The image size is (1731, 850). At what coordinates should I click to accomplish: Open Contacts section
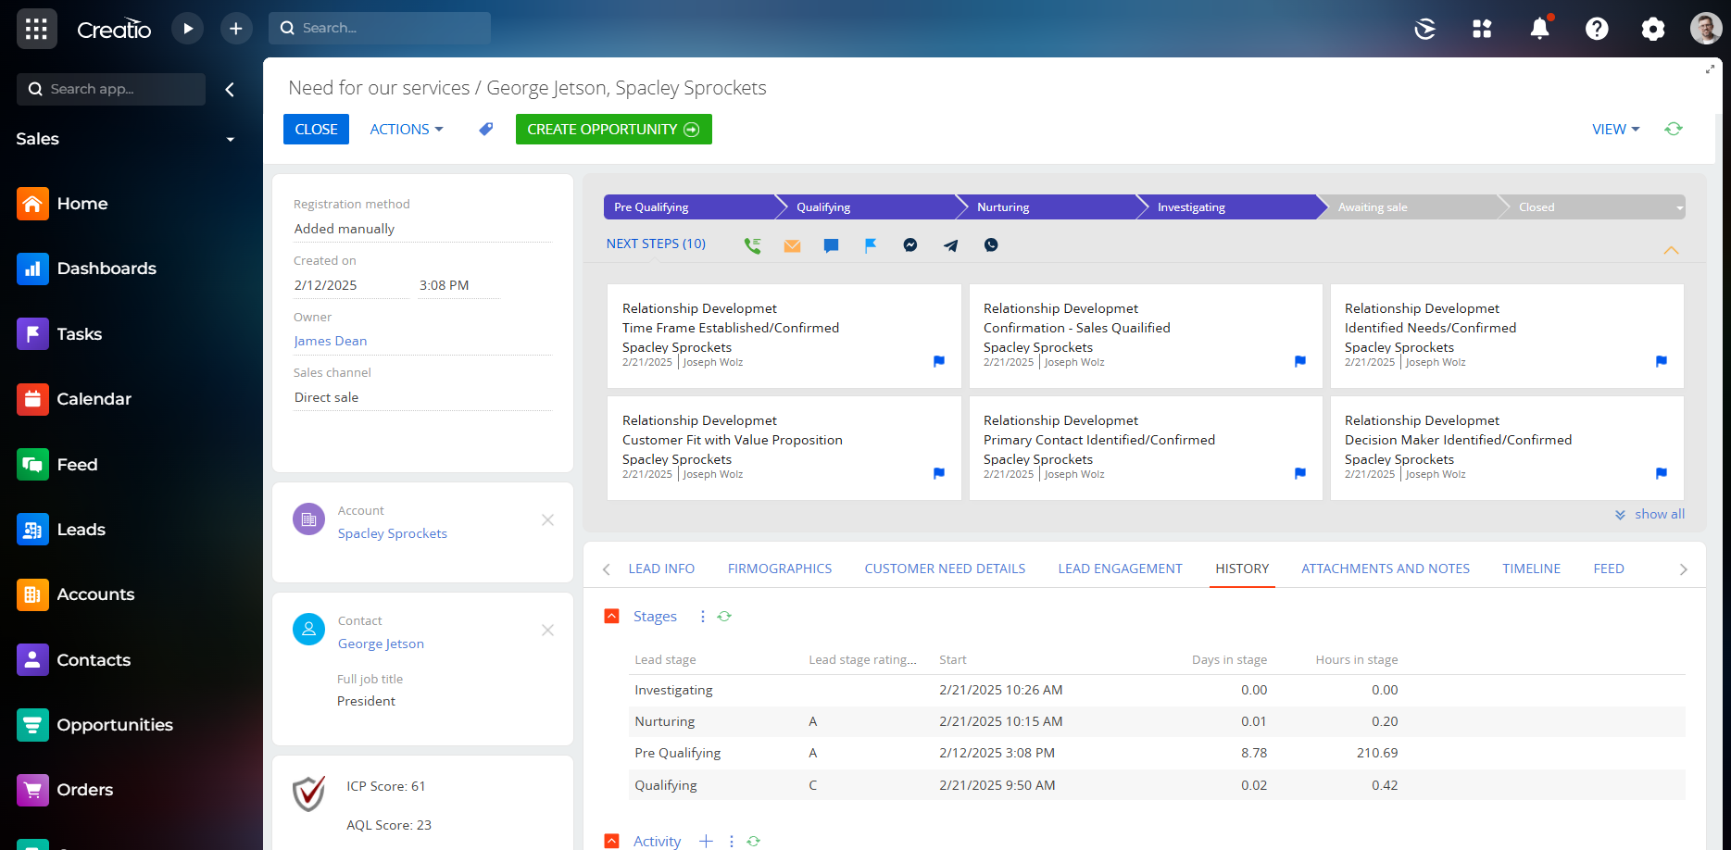click(74, 660)
